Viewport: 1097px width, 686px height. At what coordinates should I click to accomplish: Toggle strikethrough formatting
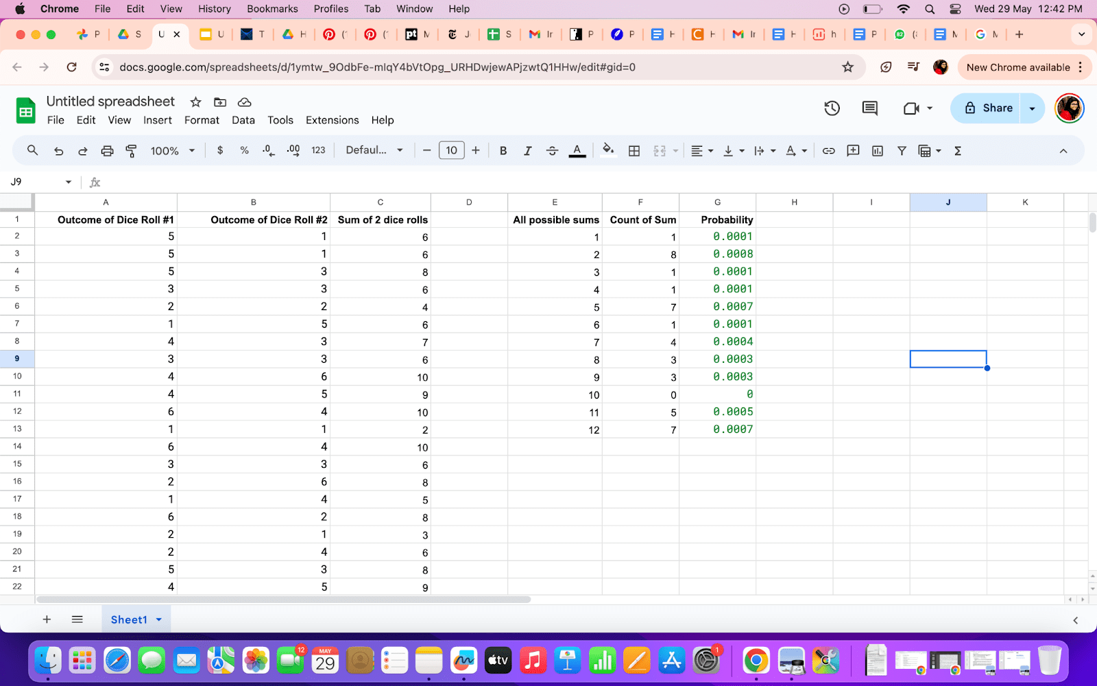552,150
